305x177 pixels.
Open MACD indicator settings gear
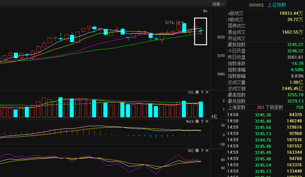(x=197, y=121)
